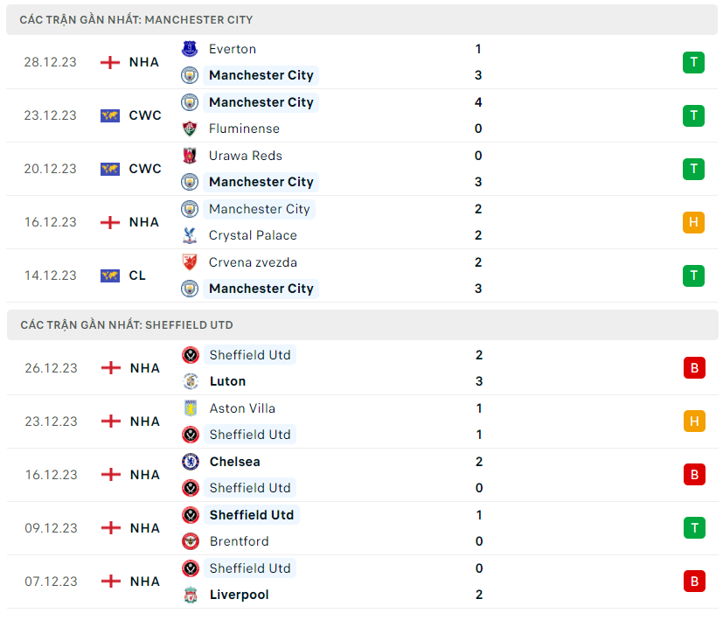This screenshot has width=723, height=620.
Task: Click the green T badge for Everton match
Action: (693, 62)
